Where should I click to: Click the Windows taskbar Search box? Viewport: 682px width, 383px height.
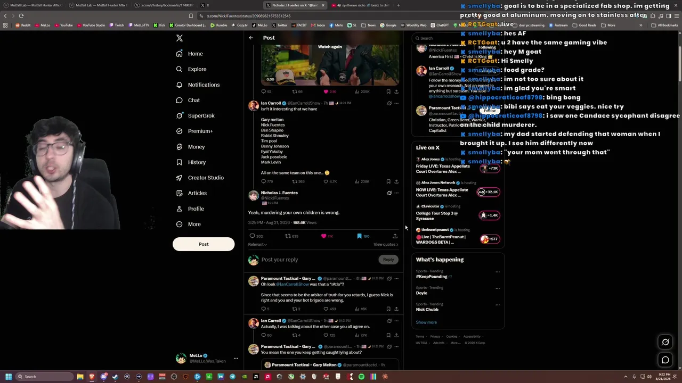click(45, 377)
